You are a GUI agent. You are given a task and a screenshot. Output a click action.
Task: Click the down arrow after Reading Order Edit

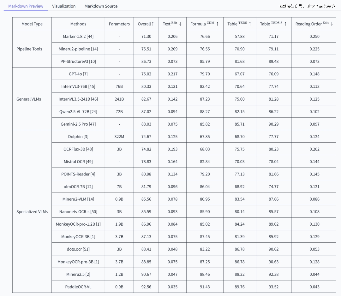pos(332,24)
